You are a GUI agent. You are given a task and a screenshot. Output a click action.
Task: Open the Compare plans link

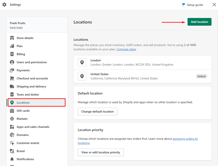tap(126, 49)
